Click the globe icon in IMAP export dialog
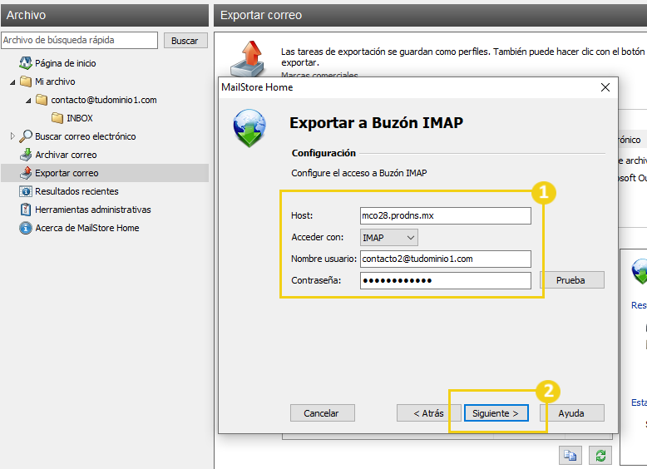 pos(249,128)
